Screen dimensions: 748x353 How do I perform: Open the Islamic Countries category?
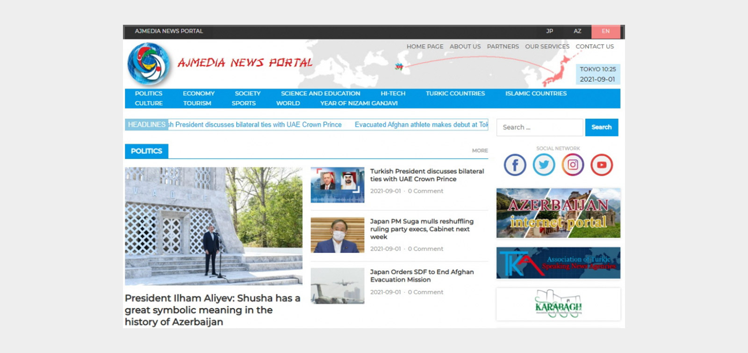[x=536, y=94]
